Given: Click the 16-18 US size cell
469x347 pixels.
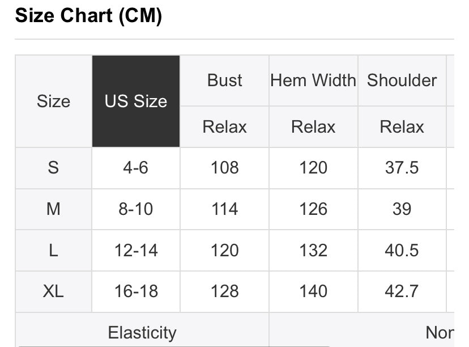Looking at the screenshot, I should coord(136,291).
